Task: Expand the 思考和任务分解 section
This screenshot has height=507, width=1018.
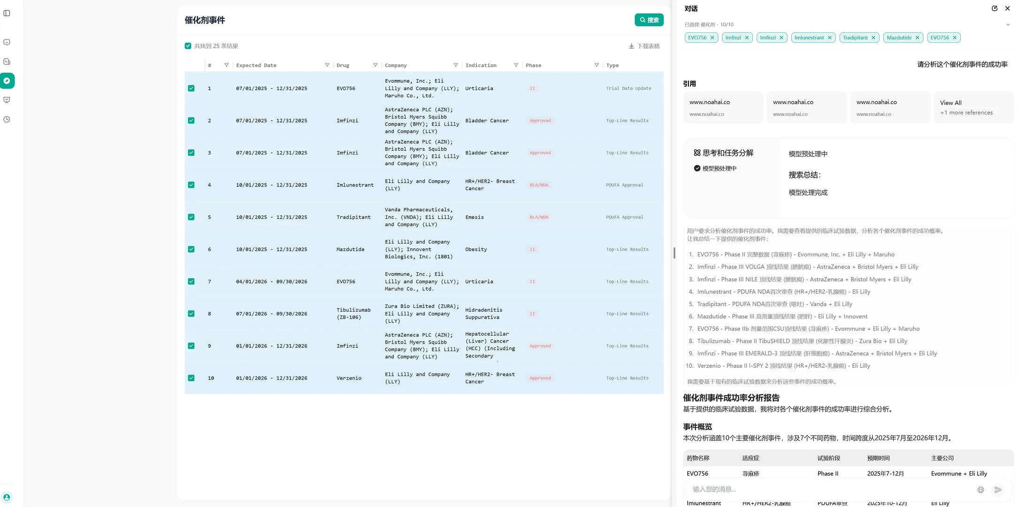Action: tap(723, 153)
